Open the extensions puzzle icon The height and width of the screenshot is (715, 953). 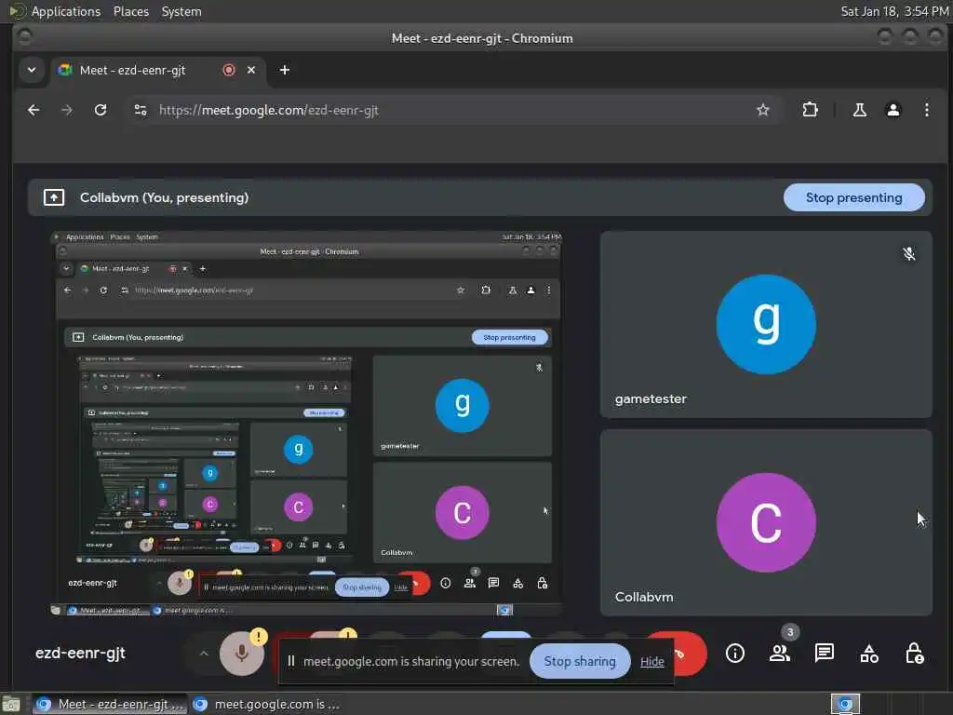tap(811, 110)
